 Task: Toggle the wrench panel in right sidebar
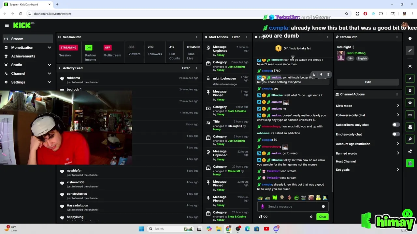[410, 139]
